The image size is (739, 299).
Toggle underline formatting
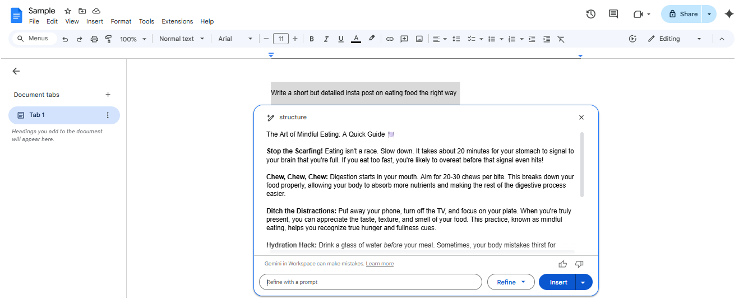click(340, 39)
